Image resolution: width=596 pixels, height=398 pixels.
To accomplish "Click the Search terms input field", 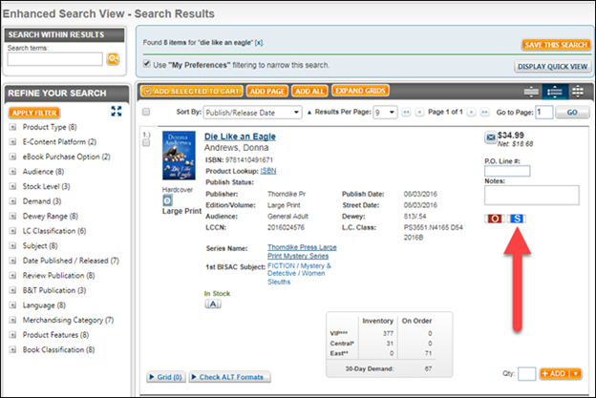I will (54, 59).
